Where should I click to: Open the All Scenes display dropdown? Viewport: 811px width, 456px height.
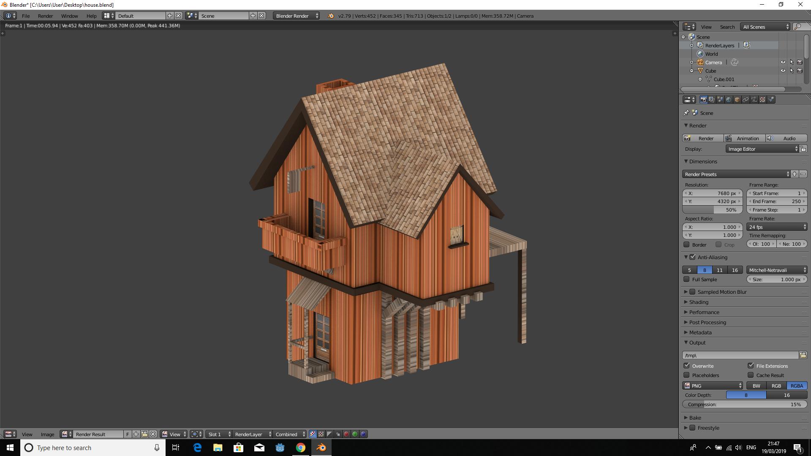(765, 27)
